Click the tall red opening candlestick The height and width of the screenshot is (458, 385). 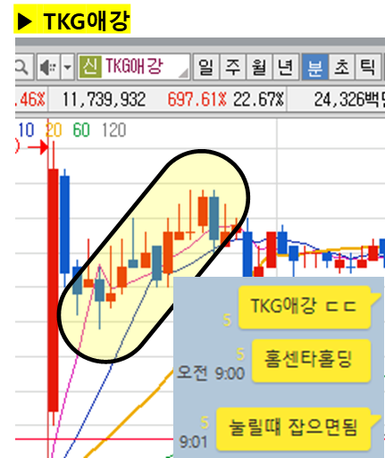click(x=53, y=290)
